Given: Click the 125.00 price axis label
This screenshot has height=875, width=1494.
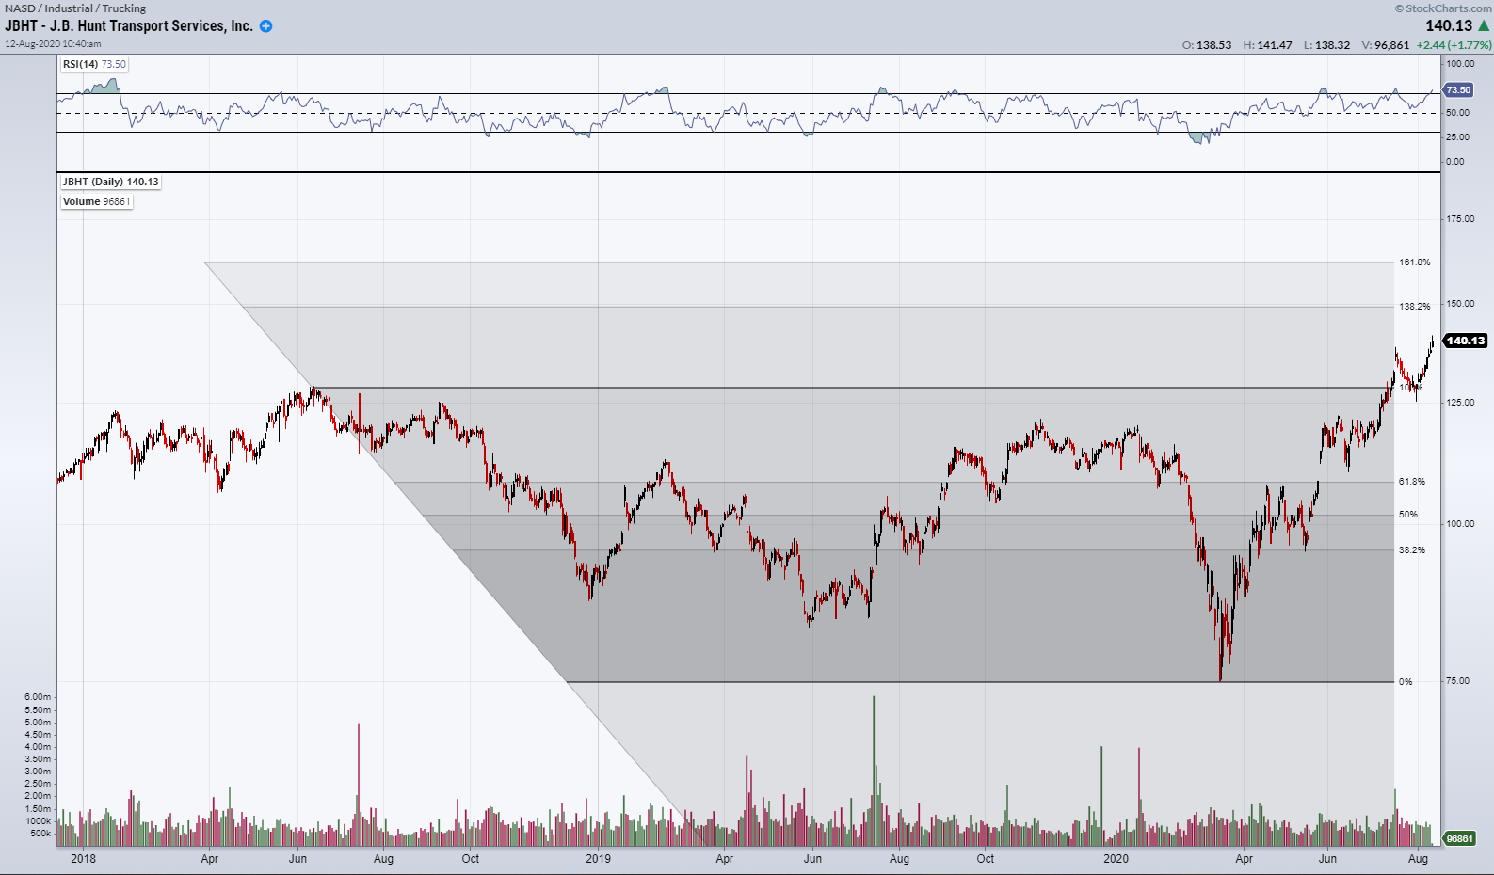Looking at the screenshot, I should [1460, 403].
